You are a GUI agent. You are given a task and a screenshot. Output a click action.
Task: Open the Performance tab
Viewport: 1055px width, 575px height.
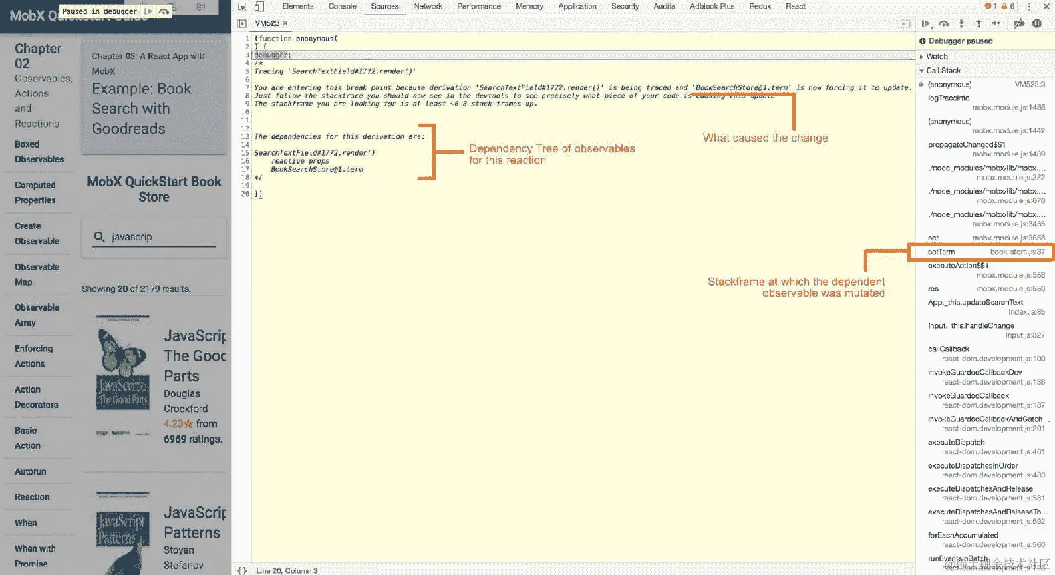(479, 7)
